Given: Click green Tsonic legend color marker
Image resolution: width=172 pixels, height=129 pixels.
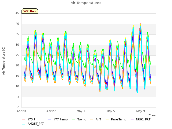Looking at the screenshot, I should [73, 120].
